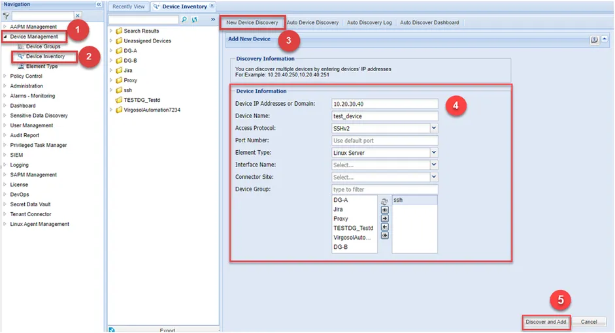Open the Auto Device Discovery tab
Viewport: 615px width, 333px height.
coord(312,22)
